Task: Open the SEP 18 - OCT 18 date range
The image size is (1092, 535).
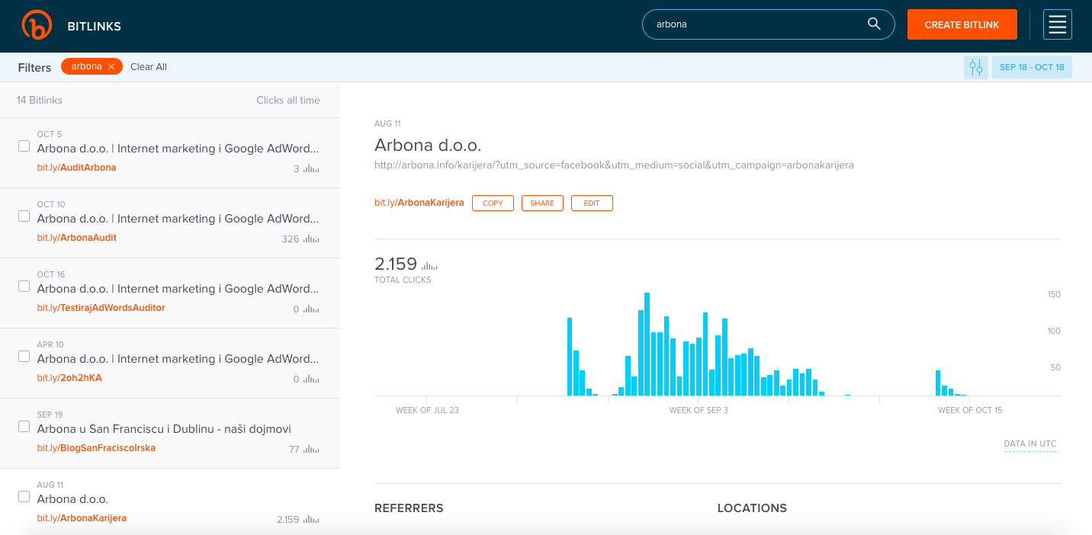Action: point(1032,67)
